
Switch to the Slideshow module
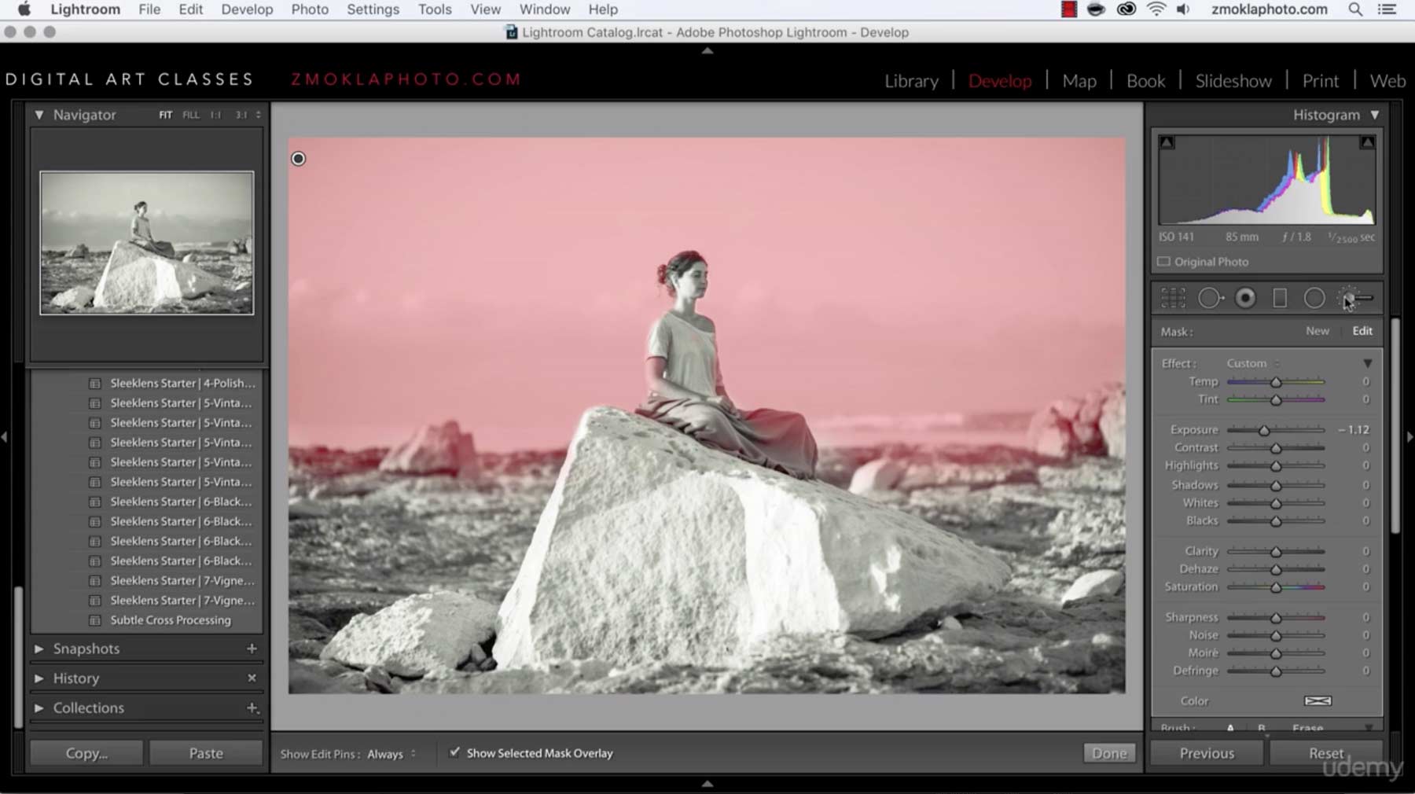tap(1233, 81)
